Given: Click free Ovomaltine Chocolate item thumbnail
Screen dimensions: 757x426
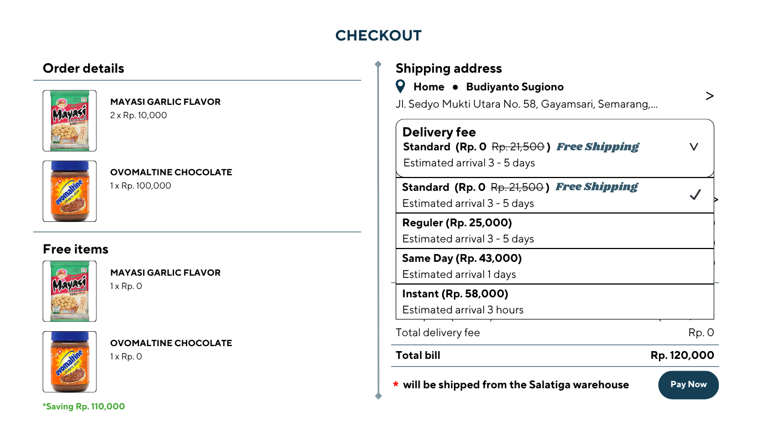Looking at the screenshot, I should (70, 362).
